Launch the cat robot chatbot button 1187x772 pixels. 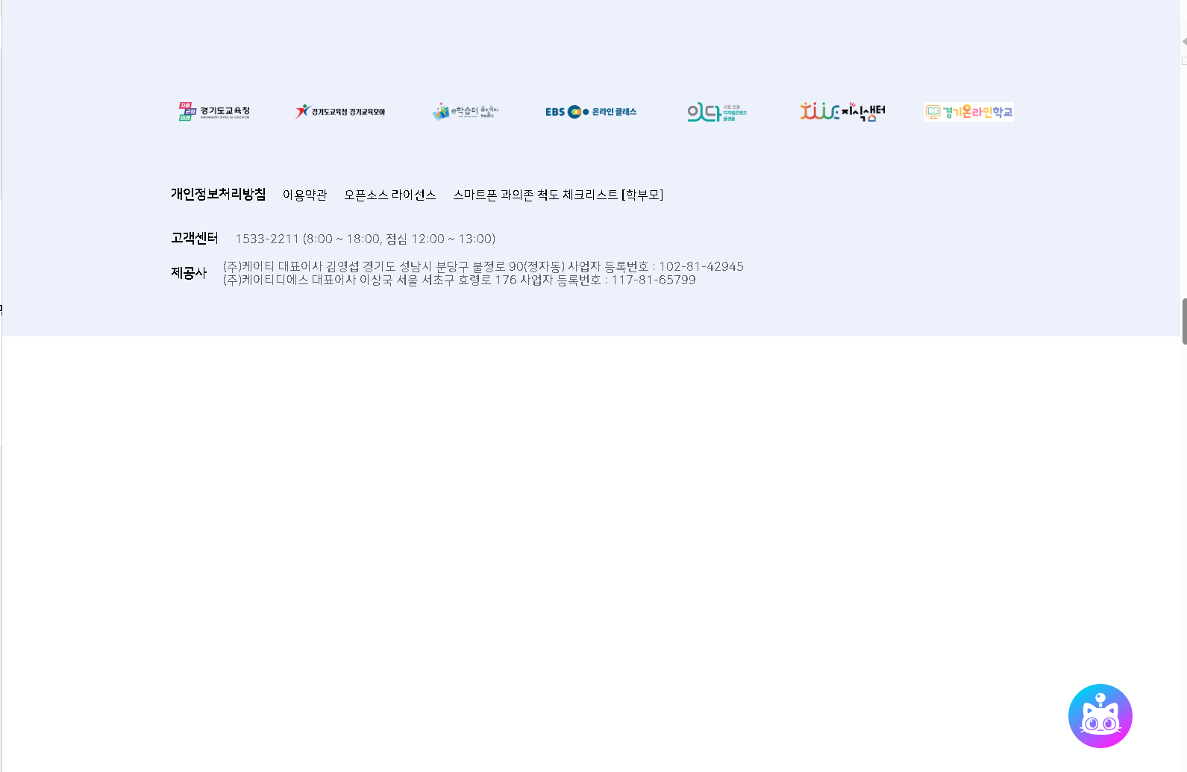[x=1100, y=716]
